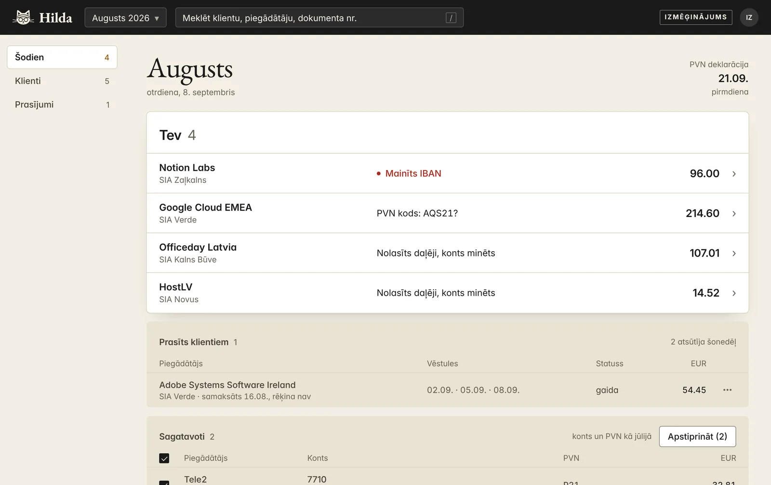Toggle the select-all checkbox in Sagatavoti
The width and height of the screenshot is (771, 485).
coord(164,458)
